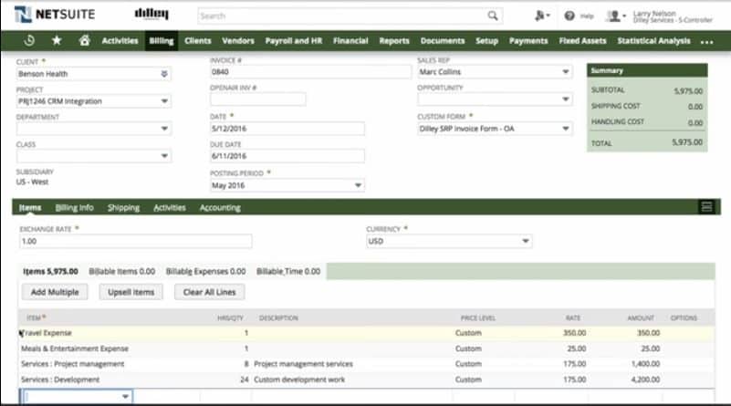731x406 pixels.
Task: Open the Reports menu
Action: click(x=394, y=41)
